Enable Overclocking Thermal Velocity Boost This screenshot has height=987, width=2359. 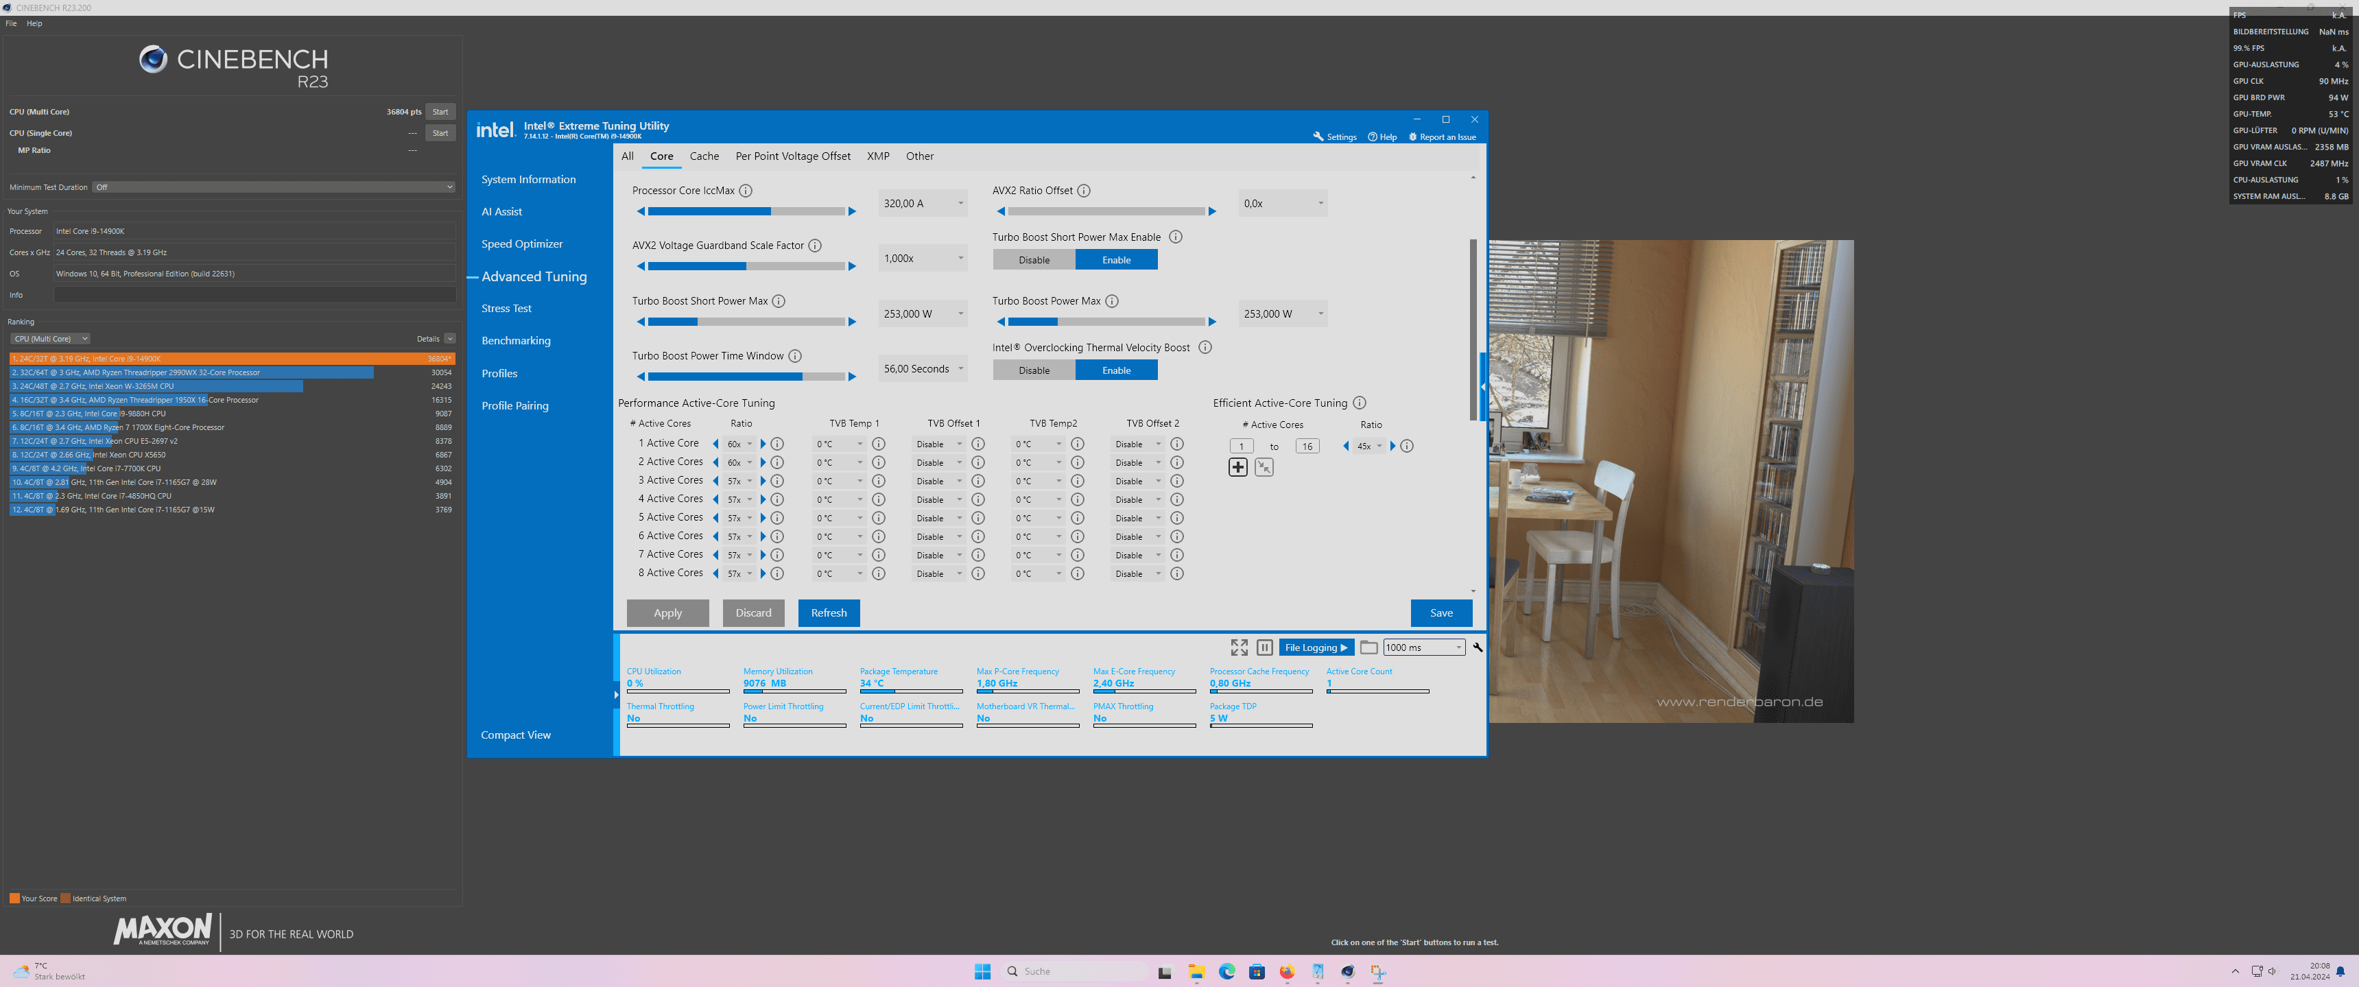point(1116,371)
